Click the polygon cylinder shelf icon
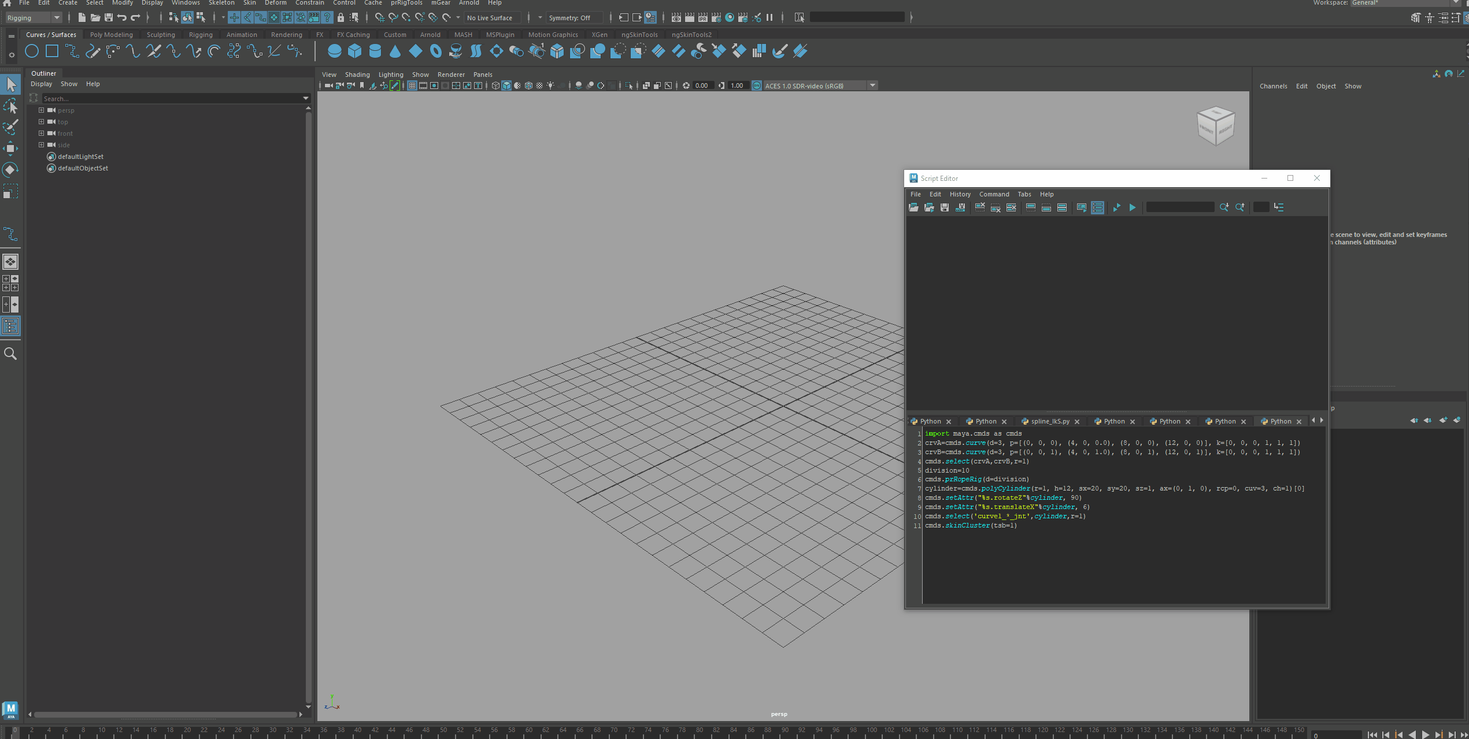Viewport: 1469px width, 739px height. point(375,51)
